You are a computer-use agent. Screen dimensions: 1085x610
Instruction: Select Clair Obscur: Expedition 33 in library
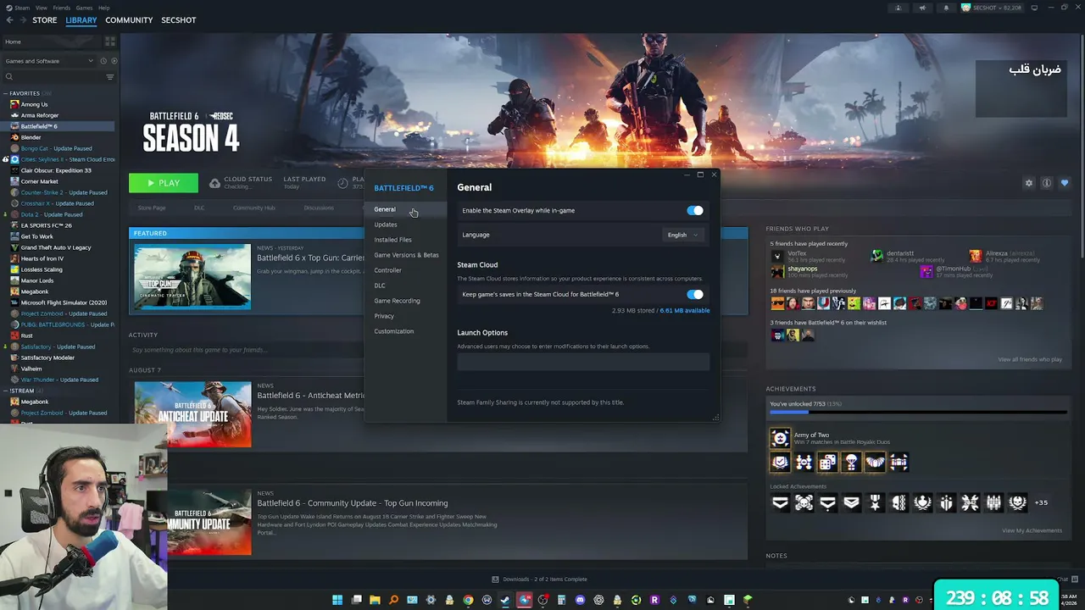click(x=56, y=170)
